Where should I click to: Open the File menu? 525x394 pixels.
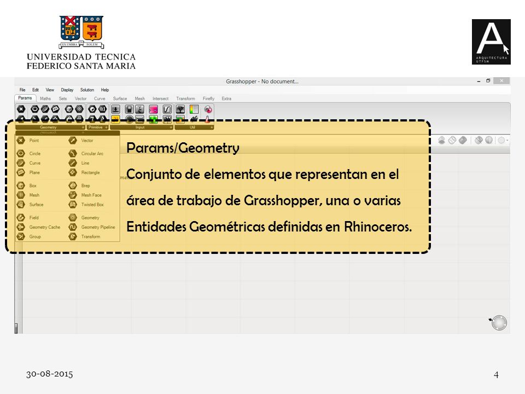click(22, 90)
